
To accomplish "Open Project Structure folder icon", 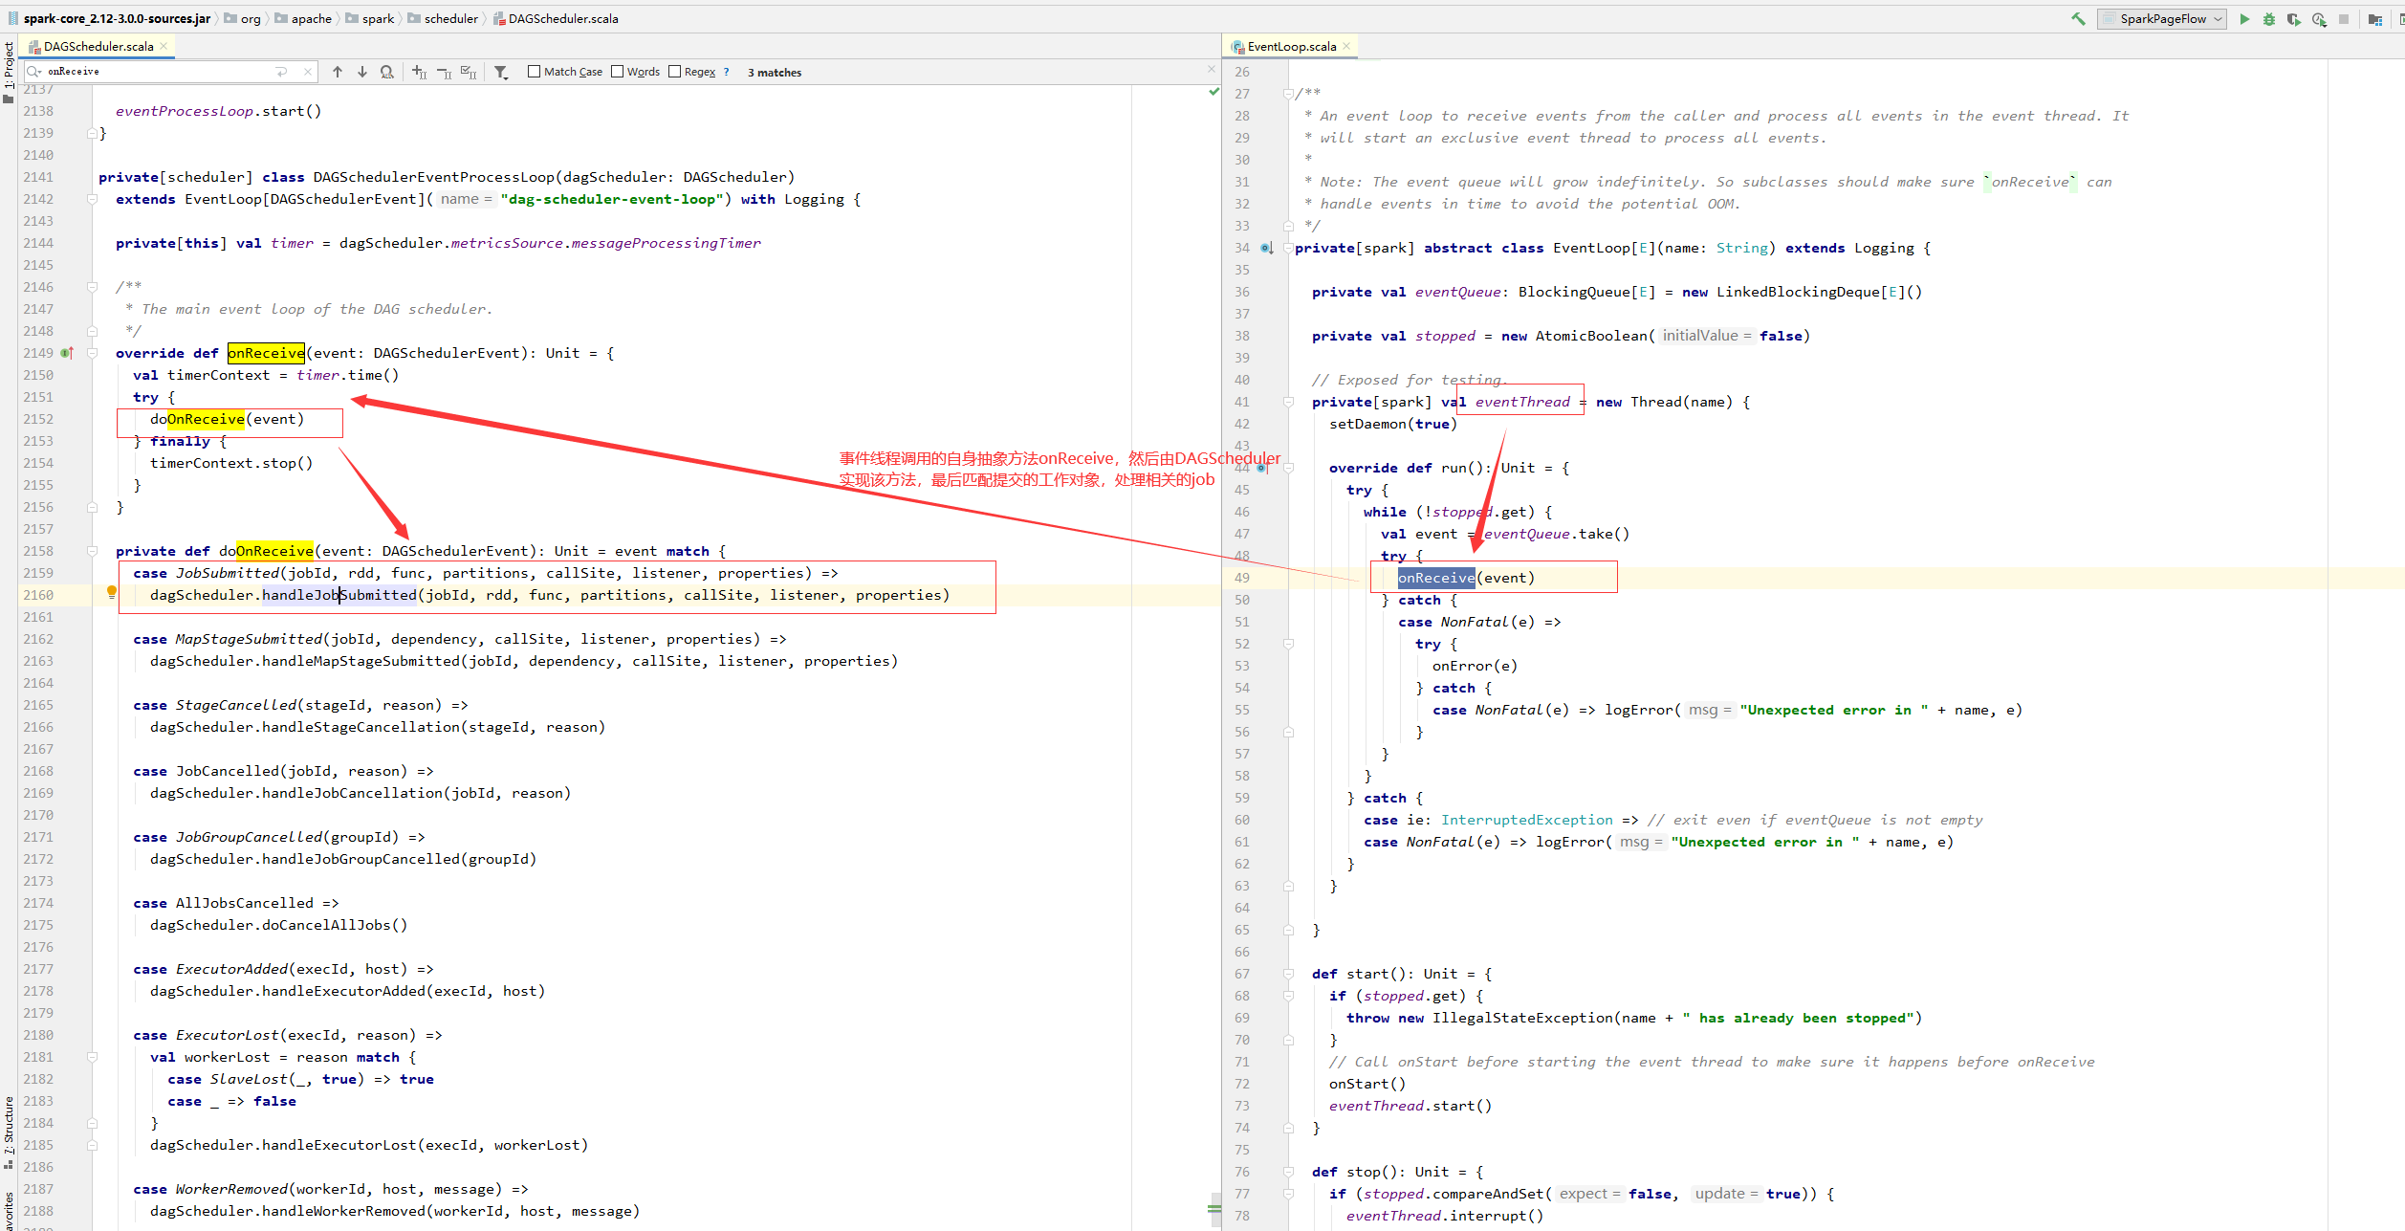I will pos(2375,19).
